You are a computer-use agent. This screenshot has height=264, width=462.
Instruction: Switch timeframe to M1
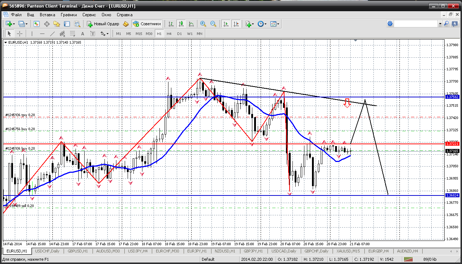119,34
